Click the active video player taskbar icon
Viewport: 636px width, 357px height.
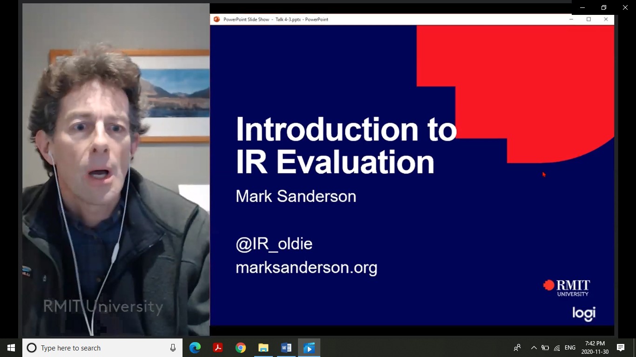tap(309, 348)
